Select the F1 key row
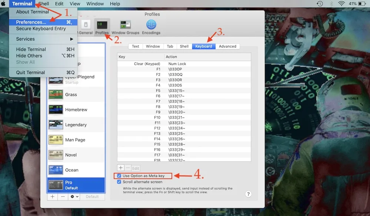The image size is (370, 216). [x=184, y=69]
